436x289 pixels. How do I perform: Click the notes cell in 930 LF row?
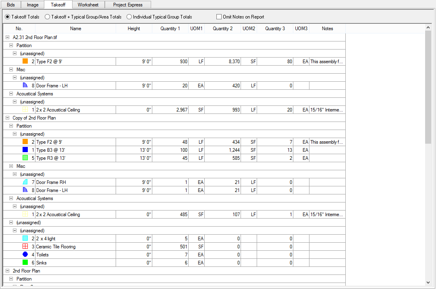coord(327,61)
